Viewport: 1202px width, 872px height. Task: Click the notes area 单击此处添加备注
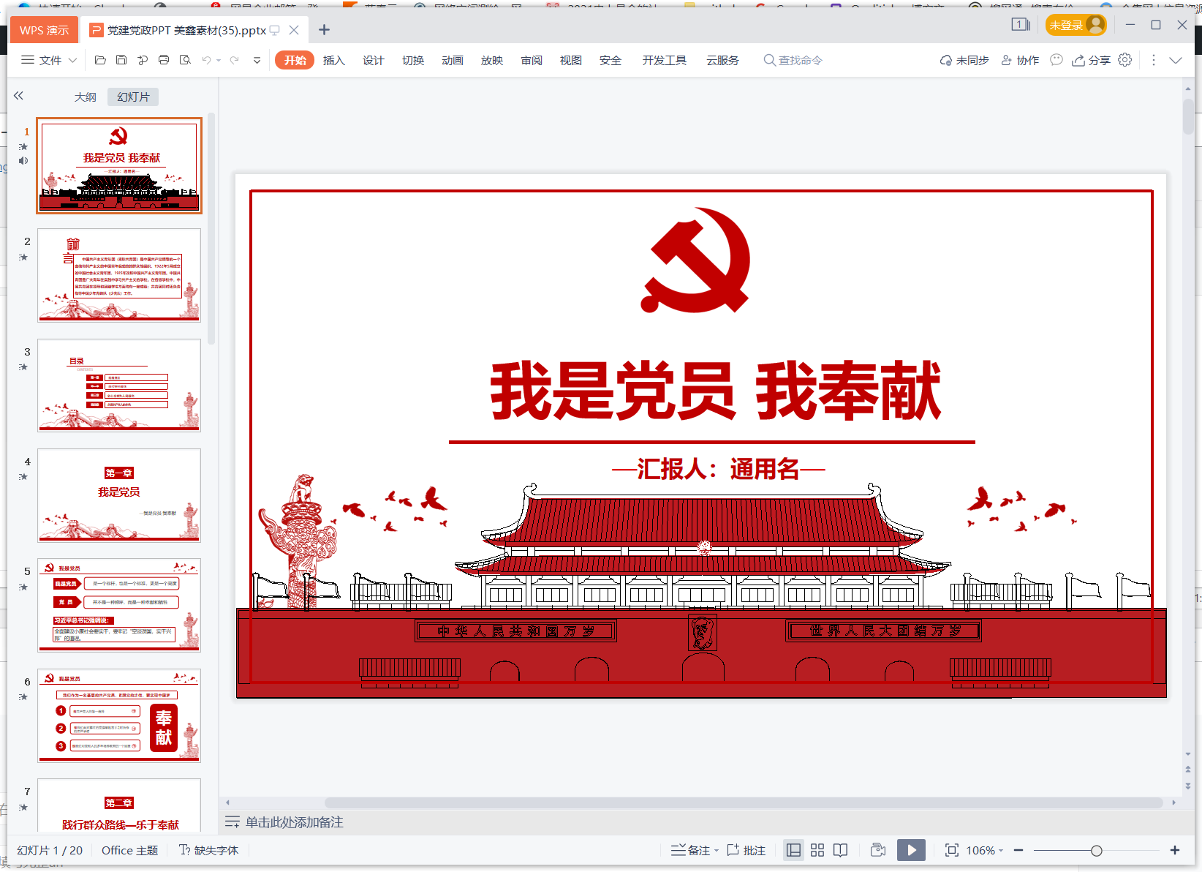pos(294,822)
